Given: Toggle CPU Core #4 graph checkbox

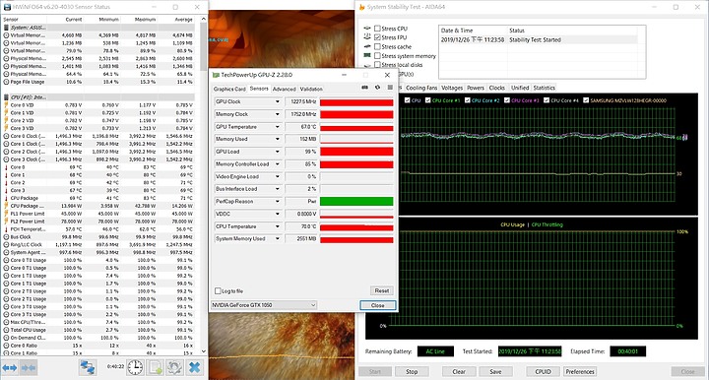Looking at the screenshot, I should coord(547,100).
